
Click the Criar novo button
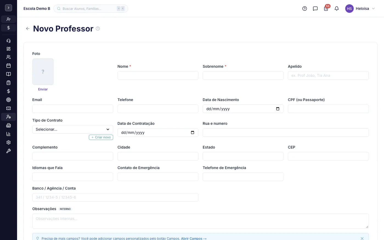point(101,137)
